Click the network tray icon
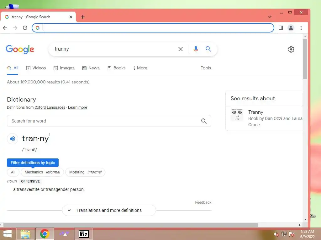 coord(284,234)
